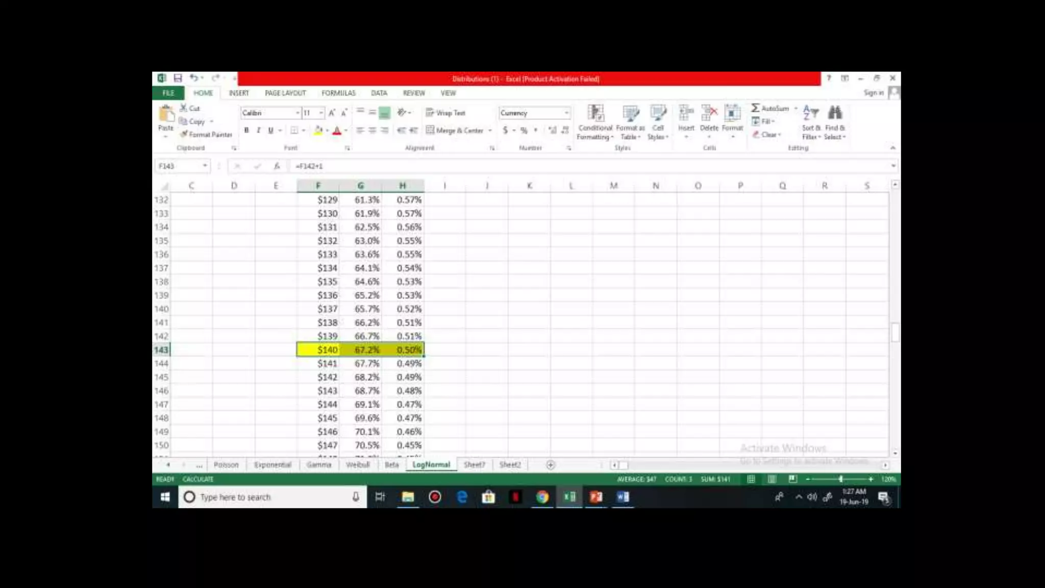The height and width of the screenshot is (588, 1045).
Task: Click Sign in link
Action: point(873,92)
